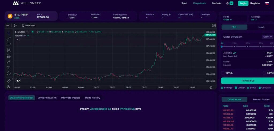Open the candlestick chart type selector
The width and height of the screenshot is (274, 131).
point(15,26)
